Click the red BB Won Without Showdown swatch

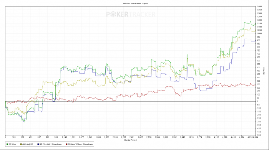click(x=66, y=144)
